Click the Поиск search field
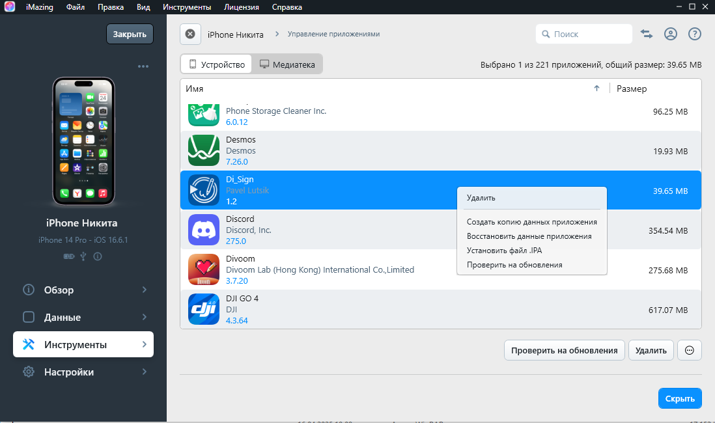This screenshot has width=715, height=423. (x=583, y=34)
